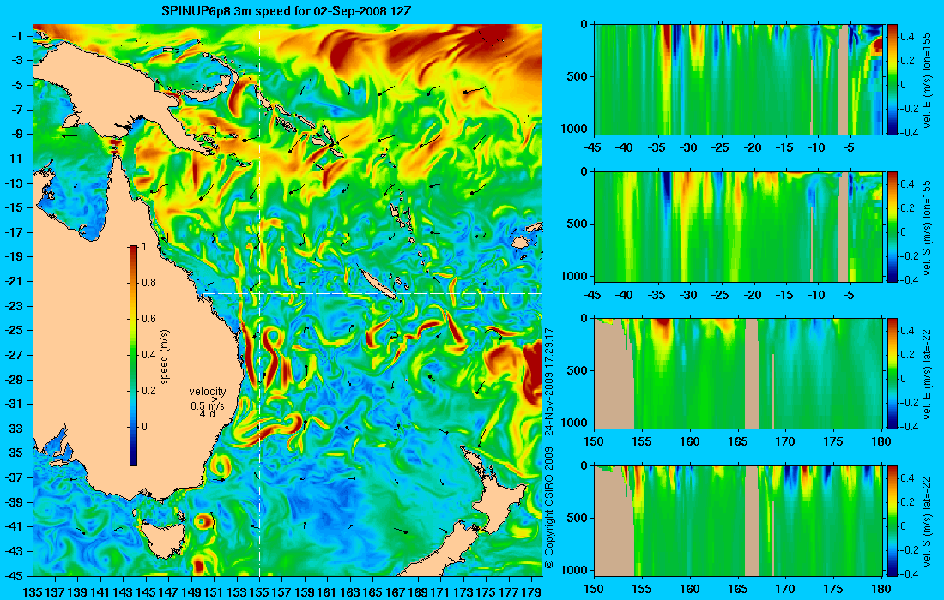Click the "0.5 m/s" legend text
944x600 pixels.
(x=208, y=406)
